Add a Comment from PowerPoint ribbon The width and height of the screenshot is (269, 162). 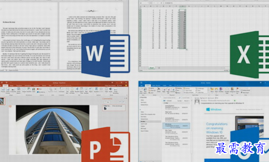pyautogui.click(x=61, y=90)
